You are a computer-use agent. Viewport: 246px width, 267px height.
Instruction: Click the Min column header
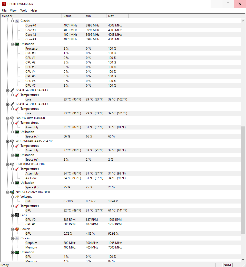pyautogui.click(x=95, y=16)
